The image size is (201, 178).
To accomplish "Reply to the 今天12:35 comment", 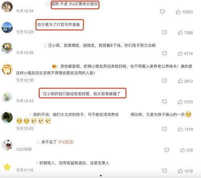I will [x=164, y=53].
